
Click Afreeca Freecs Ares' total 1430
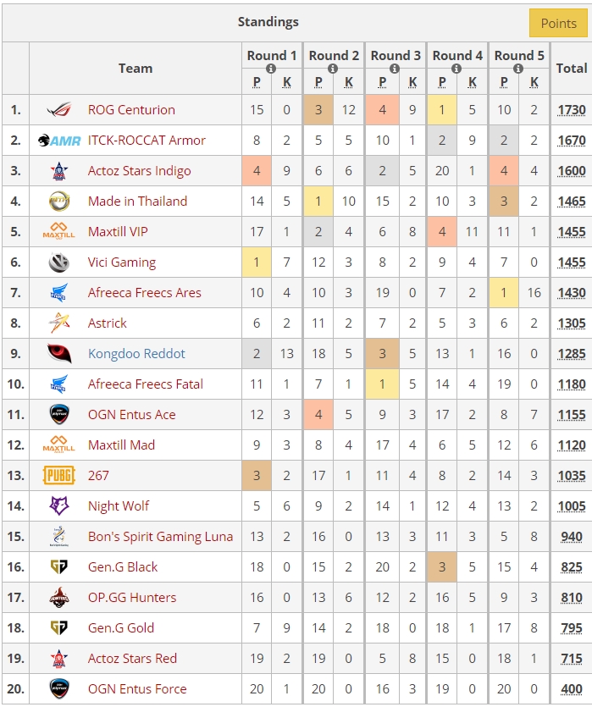(572, 293)
